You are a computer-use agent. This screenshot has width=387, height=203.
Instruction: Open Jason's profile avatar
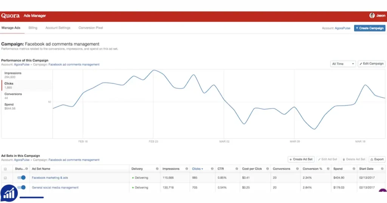coord(372,15)
